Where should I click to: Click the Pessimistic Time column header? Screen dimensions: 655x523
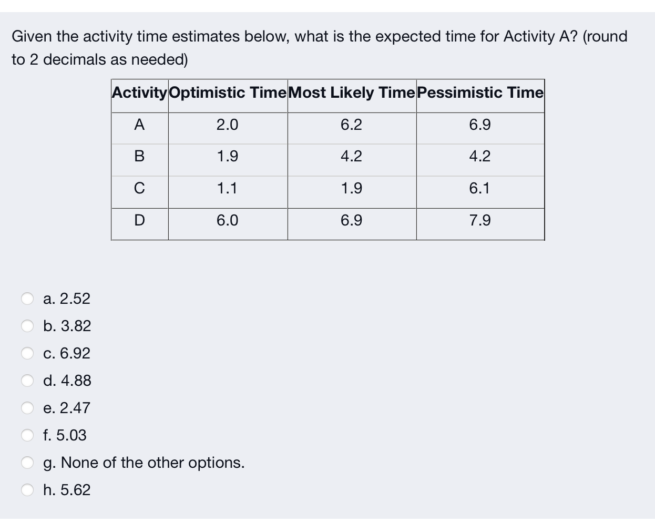click(x=479, y=93)
